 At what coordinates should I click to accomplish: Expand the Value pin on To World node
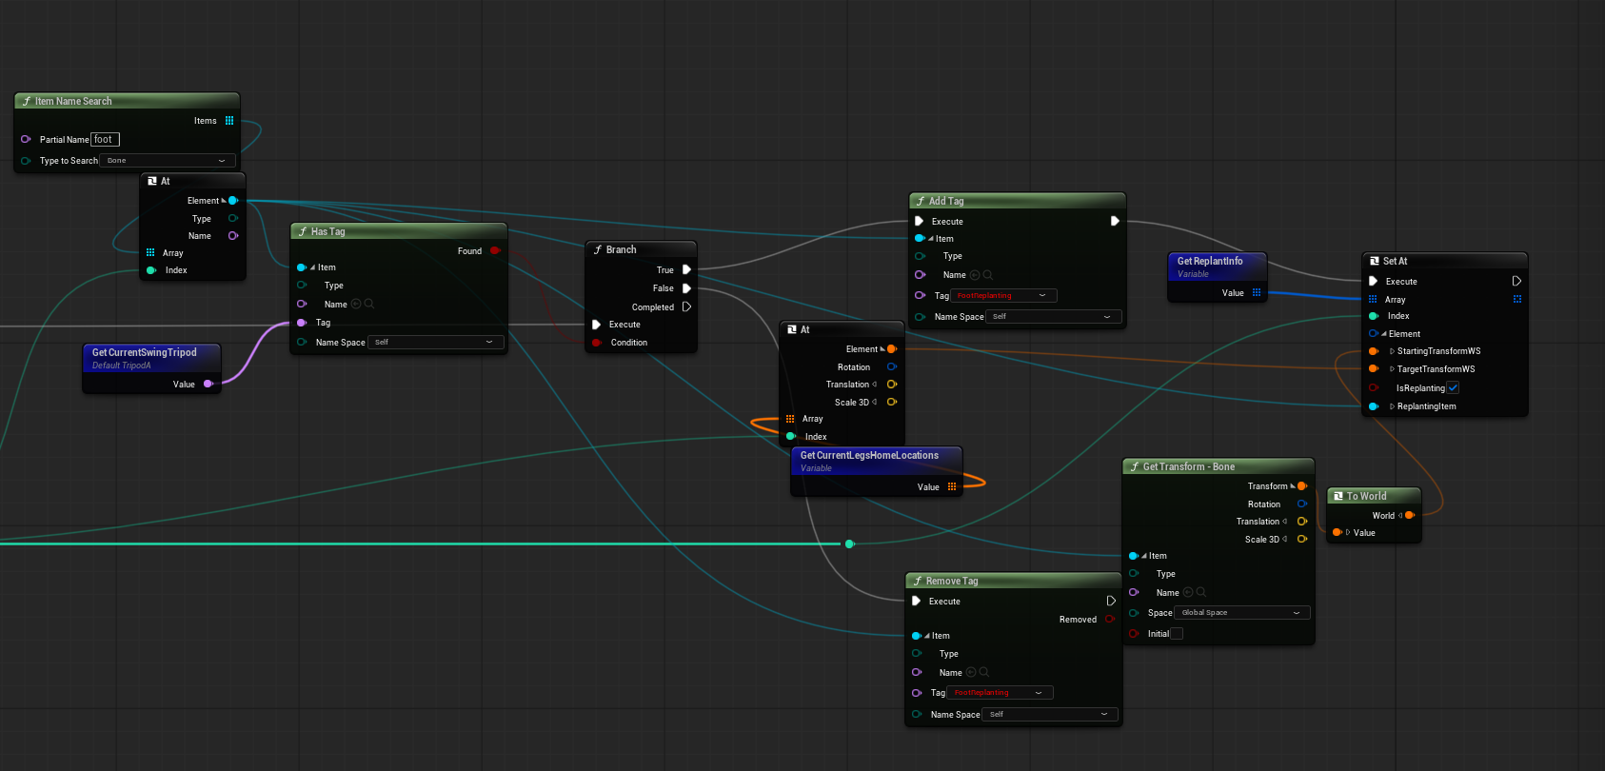point(1348,533)
